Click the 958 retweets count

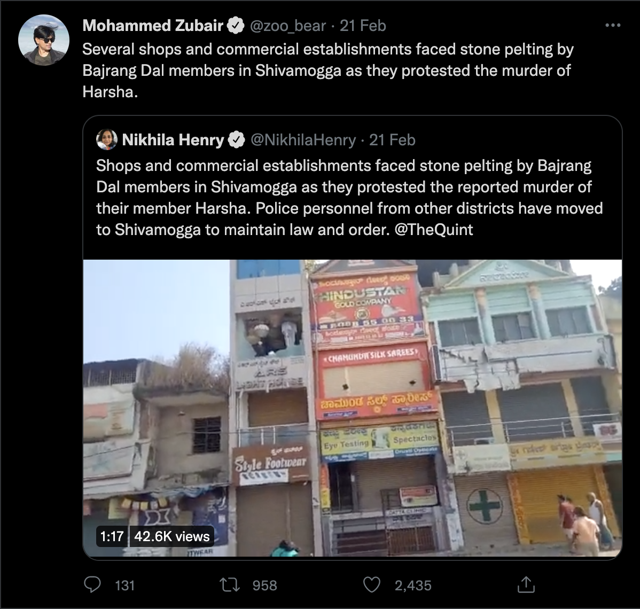click(x=264, y=585)
